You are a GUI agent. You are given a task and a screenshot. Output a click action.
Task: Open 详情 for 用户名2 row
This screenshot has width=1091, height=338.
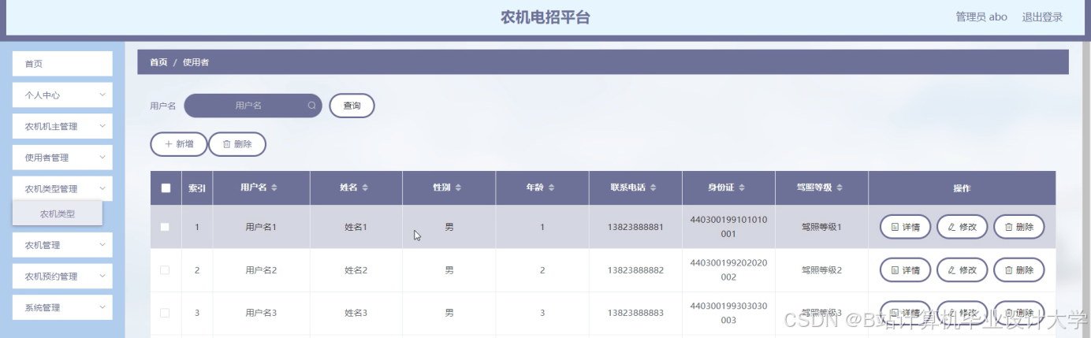905,270
